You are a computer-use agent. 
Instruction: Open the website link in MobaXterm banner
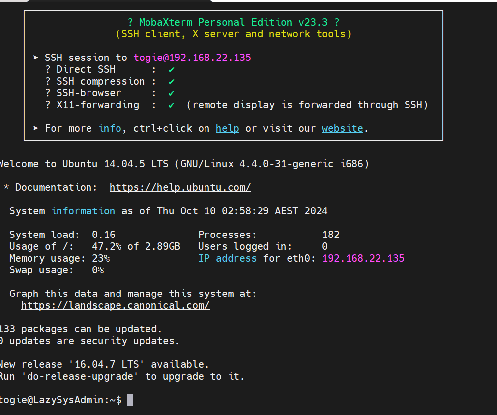tap(342, 128)
